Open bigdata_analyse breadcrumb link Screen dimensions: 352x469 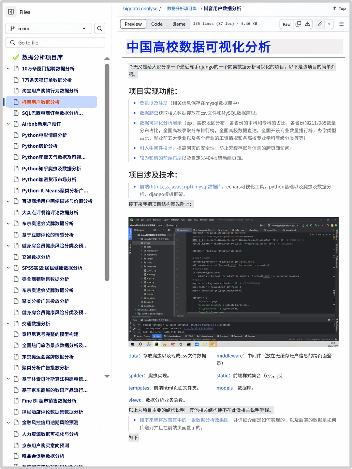[x=140, y=8]
